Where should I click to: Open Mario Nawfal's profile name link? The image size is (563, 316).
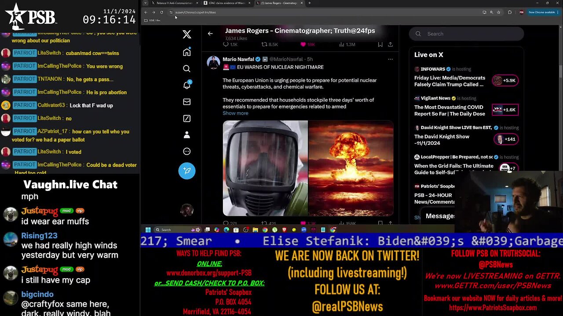coord(238,59)
